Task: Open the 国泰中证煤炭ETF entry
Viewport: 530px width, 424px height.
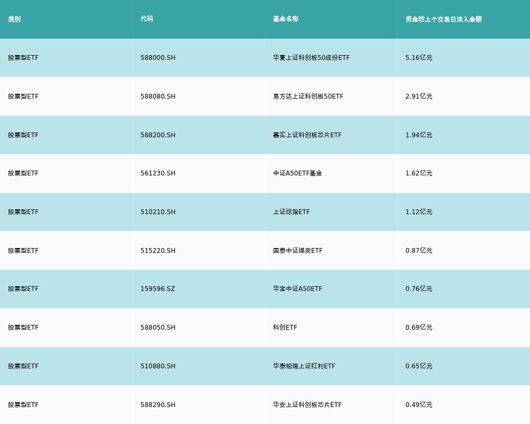Action: coord(298,251)
